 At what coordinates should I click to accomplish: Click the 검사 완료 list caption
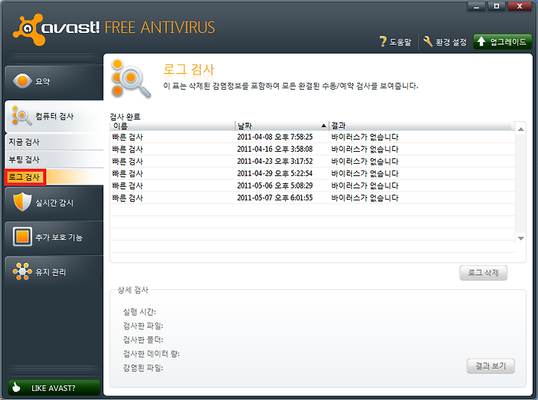(126, 117)
